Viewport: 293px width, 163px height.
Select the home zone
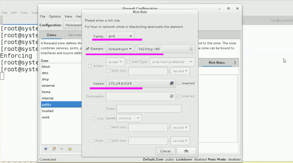pyautogui.click(x=61, y=92)
